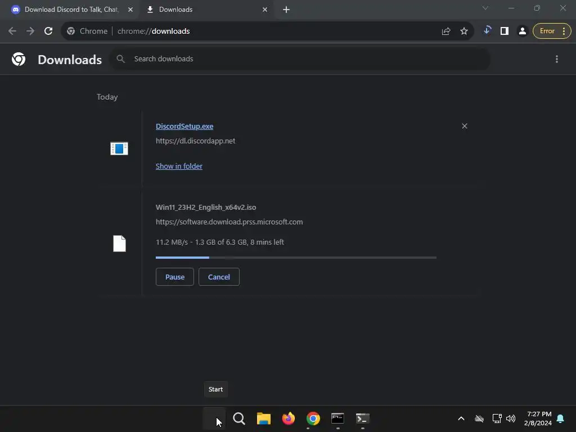Focus the Search downloads field
Screen dimensions: 576x432
300,58
